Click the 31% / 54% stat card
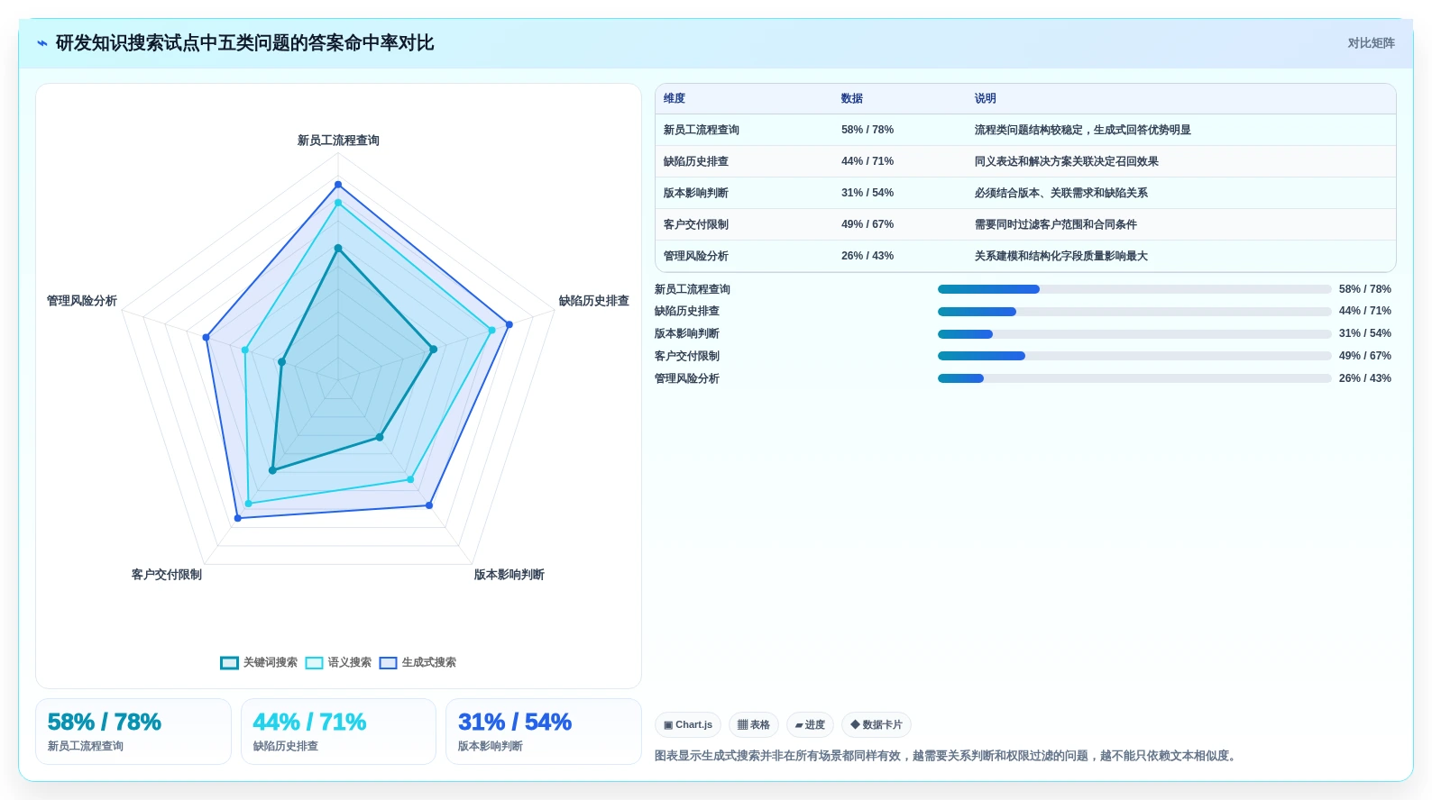Viewport: 1432px width, 800px height. 544,732
